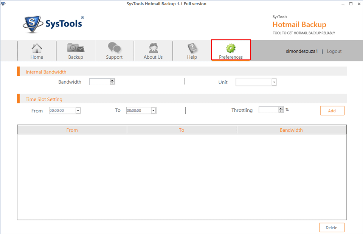Click the app icon in title bar
This screenshot has height=234, width=363.
[3, 4]
